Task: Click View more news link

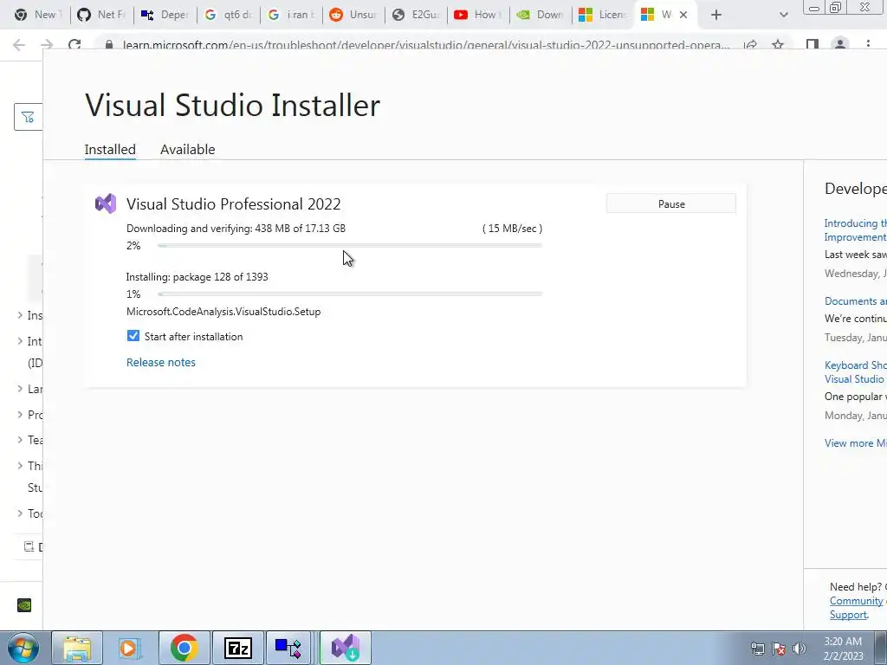Action: [855, 443]
